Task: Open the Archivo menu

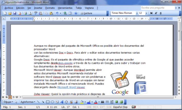Action: point(9,8)
